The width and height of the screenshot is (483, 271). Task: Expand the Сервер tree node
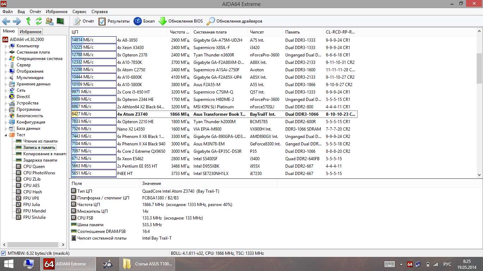click(6, 65)
